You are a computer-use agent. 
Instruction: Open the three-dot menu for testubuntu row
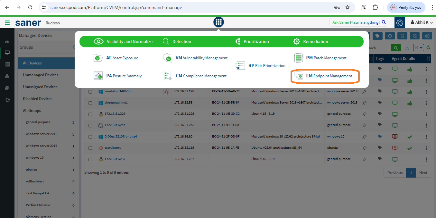click(x=426, y=148)
